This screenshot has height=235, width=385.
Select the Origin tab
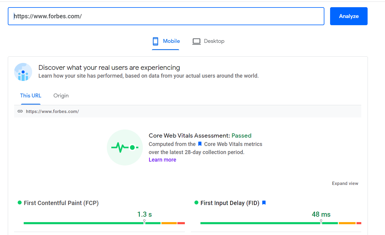61,96
